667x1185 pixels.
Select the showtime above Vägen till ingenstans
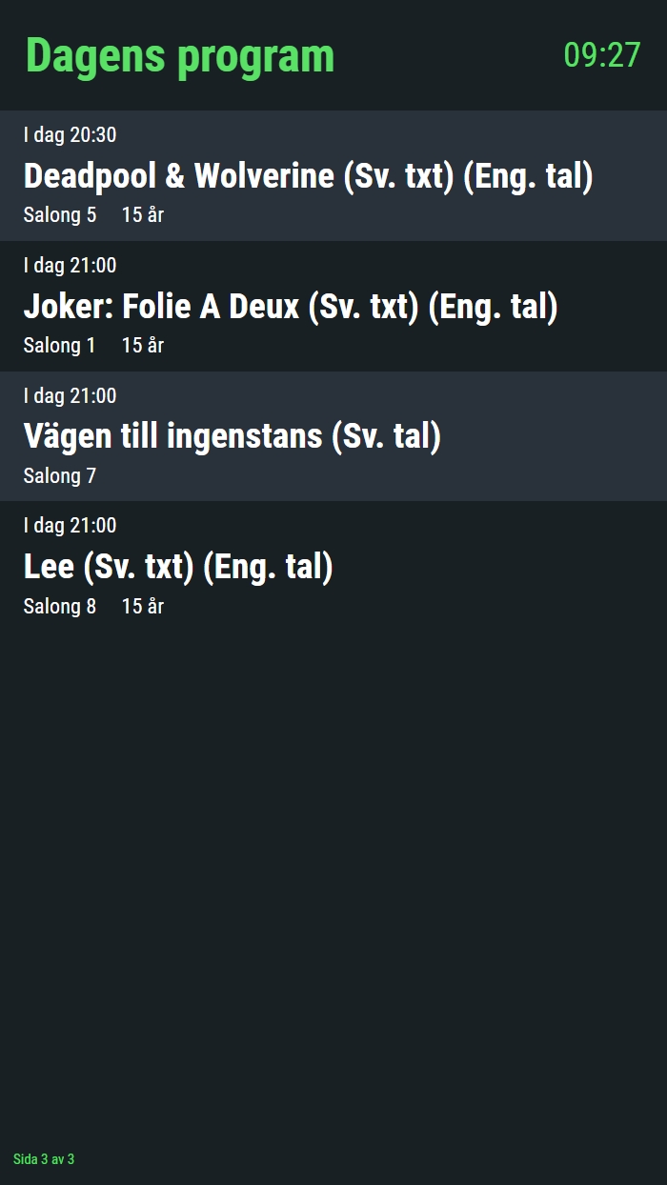pyautogui.click(x=70, y=396)
